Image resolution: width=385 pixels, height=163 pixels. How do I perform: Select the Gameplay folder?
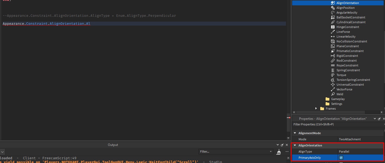coord(338,99)
